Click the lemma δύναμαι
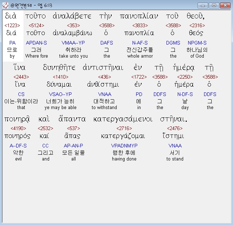Image resolution: width=233 pixels, height=225 pixels. coord(59,84)
